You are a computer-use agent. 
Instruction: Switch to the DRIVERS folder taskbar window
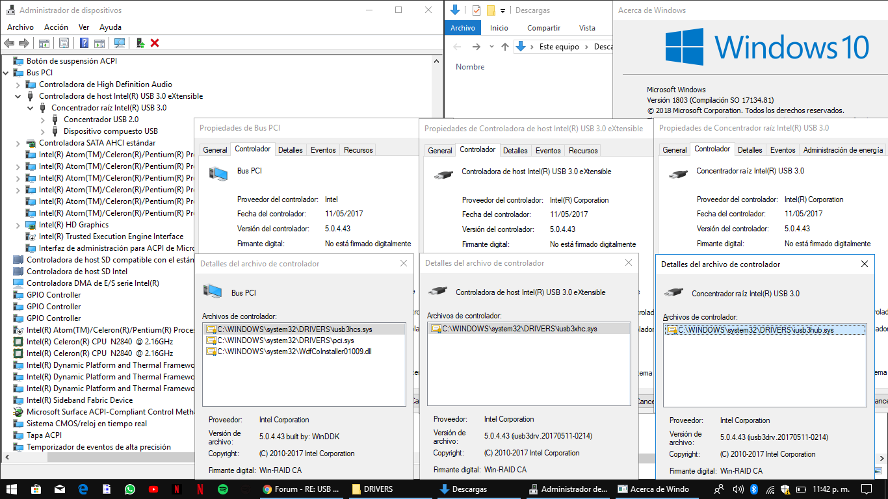(389, 489)
